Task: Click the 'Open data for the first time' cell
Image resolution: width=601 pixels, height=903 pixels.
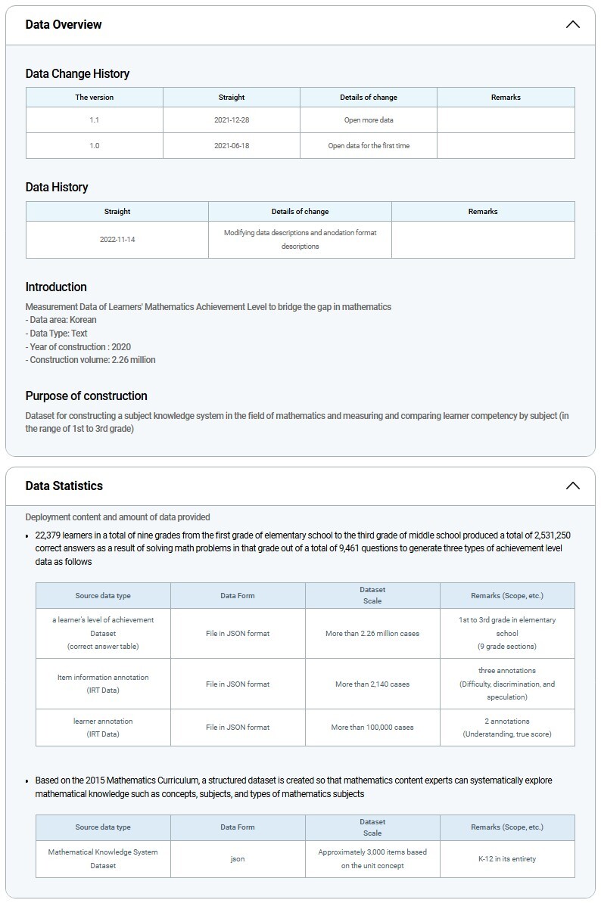Action: [369, 145]
